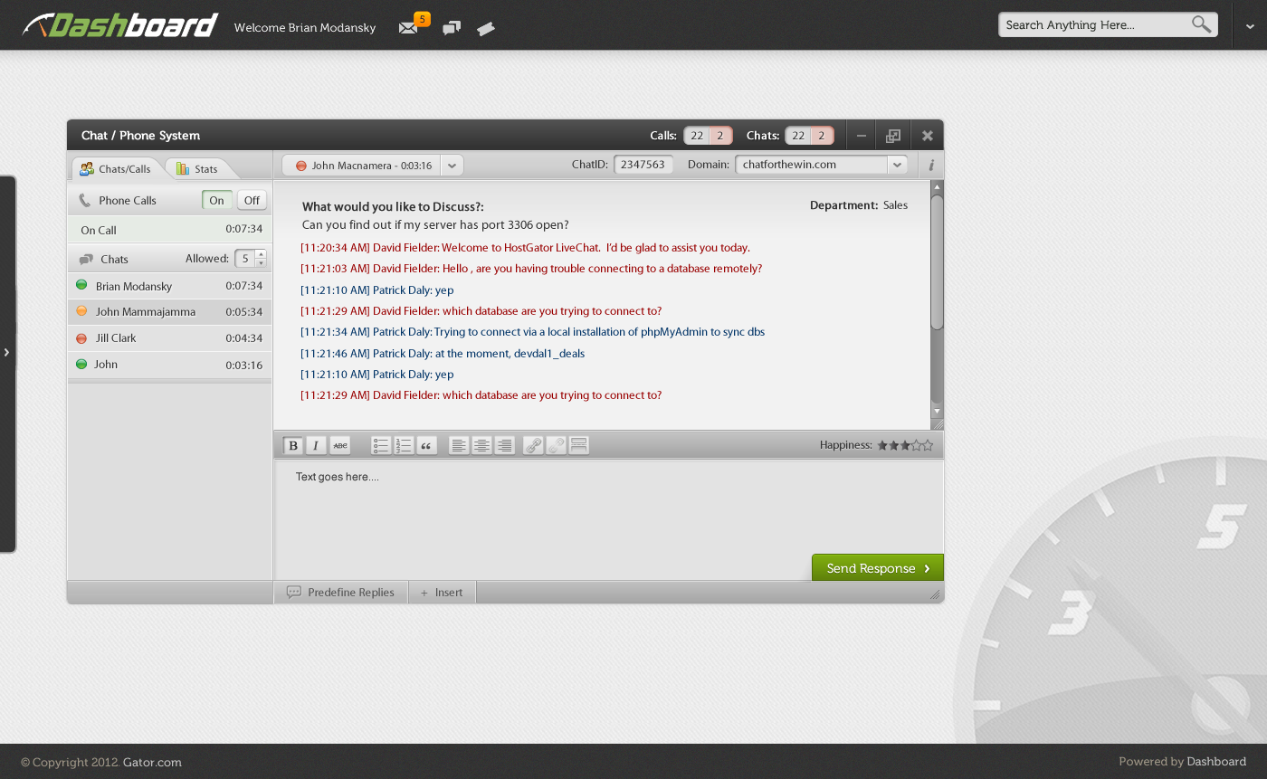Click the window resize grip corner
The image size is (1267, 779).
(935, 594)
